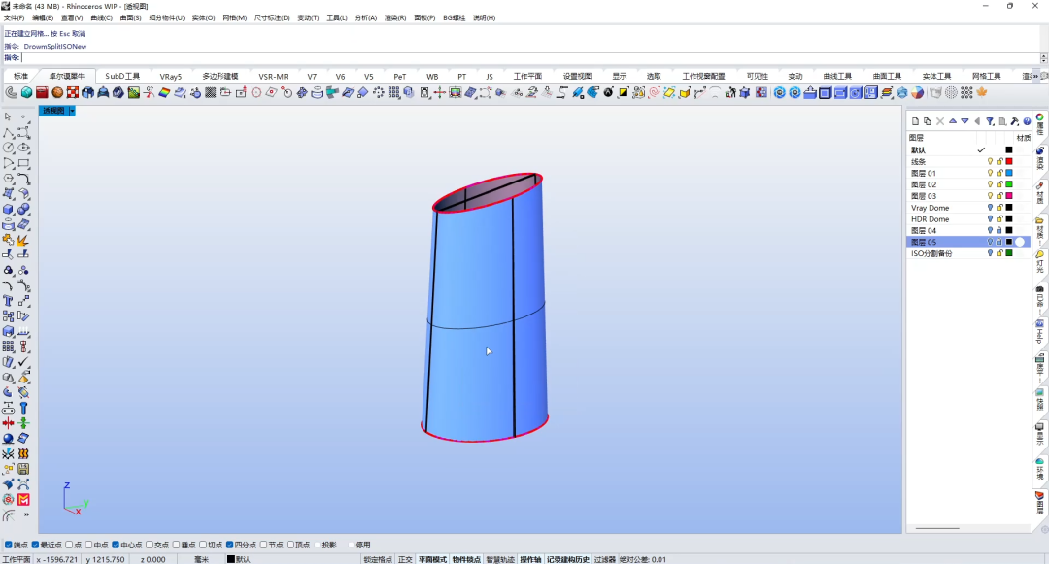1049x564 pixels.
Task: Open the viewport title dropdown arrow
Action: coord(72,111)
